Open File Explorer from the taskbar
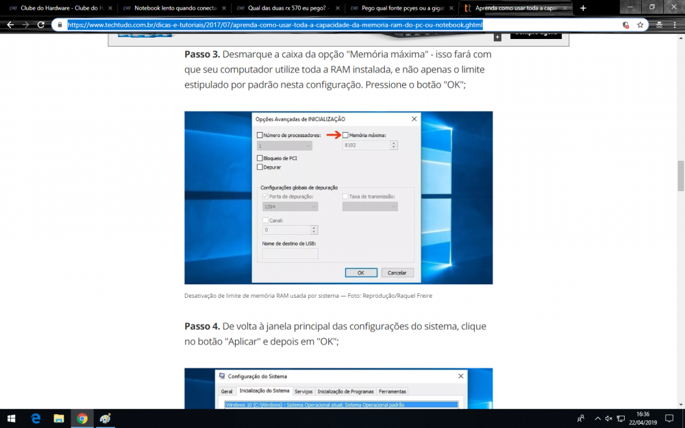Screen dimensions: 685x428 [x=59, y=418]
